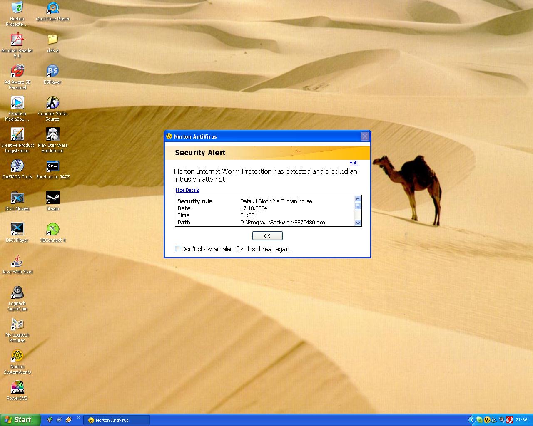
Task: Click details list scroll-up arrow
Action: click(358, 198)
